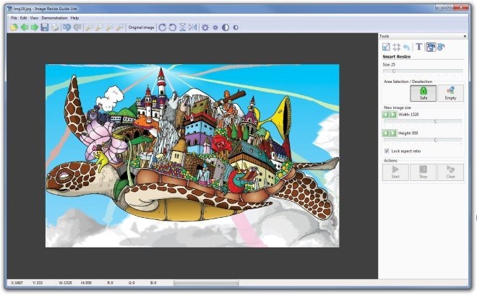Decrease brightness with the small sun icon
This screenshot has width=477, height=295.
(215, 27)
